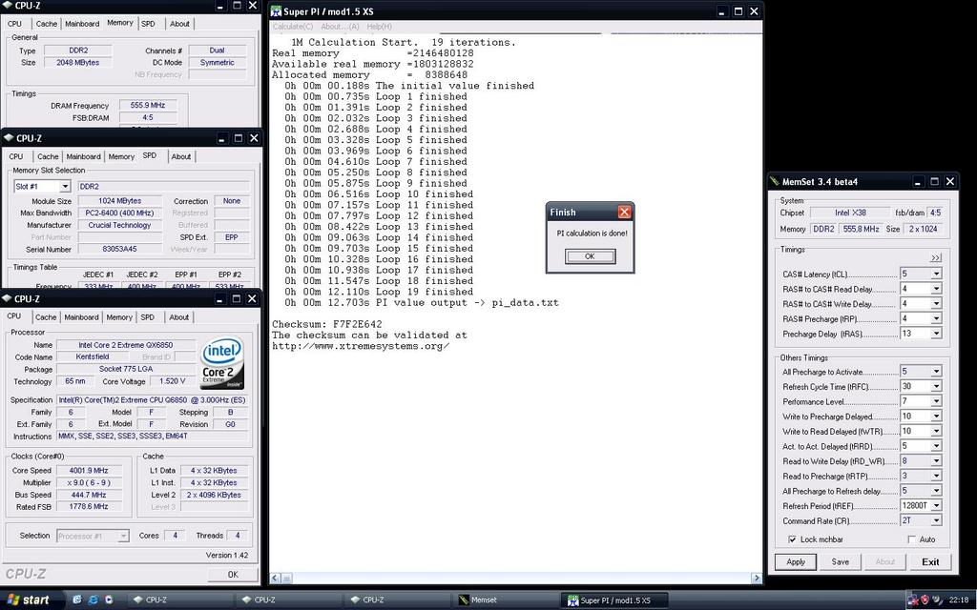
Task: Click the Super PI scrollbar left arrow
Action: point(276,579)
